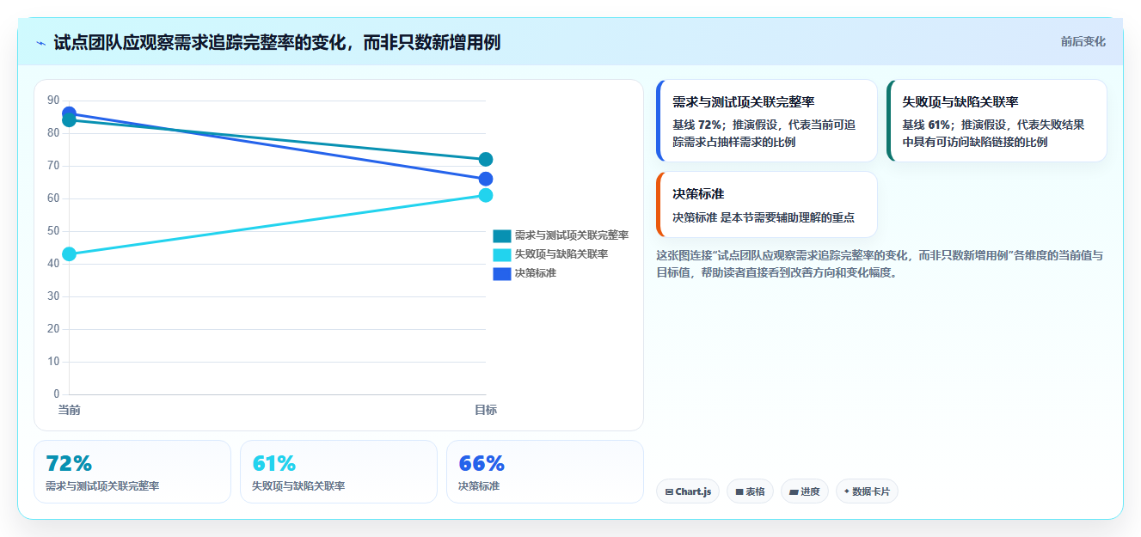The image size is (1141, 537).
Task: Click text starting 基线 72%；推演假设
Action: point(764,133)
